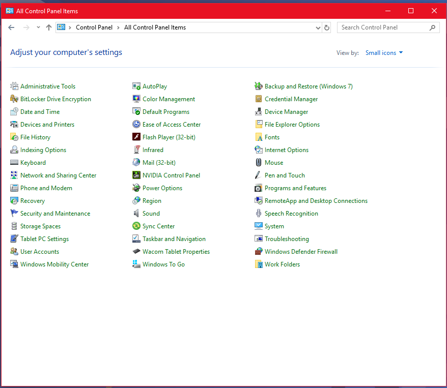Click the Devices and Printers icon

pyautogui.click(x=14, y=125)
